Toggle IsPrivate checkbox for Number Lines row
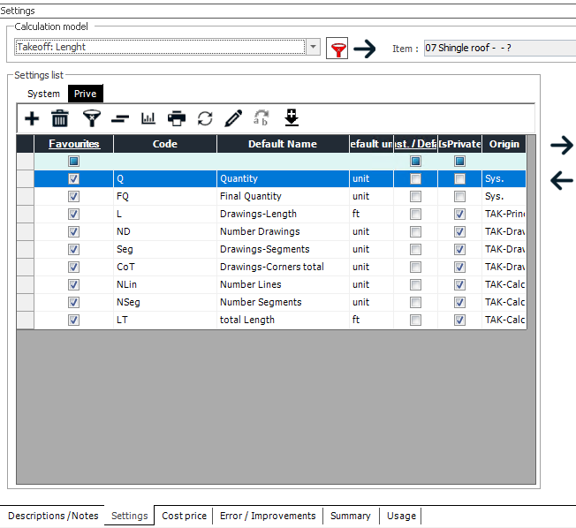 [x=459, y=284]
